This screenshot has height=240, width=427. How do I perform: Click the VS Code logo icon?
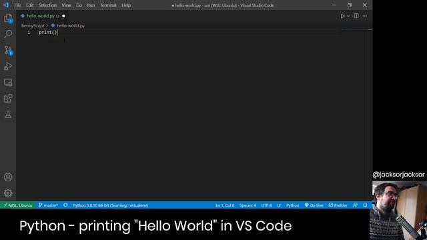click(6, 5)
